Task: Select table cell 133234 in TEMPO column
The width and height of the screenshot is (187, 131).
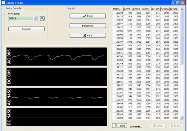Action: (x=118, y=13)
